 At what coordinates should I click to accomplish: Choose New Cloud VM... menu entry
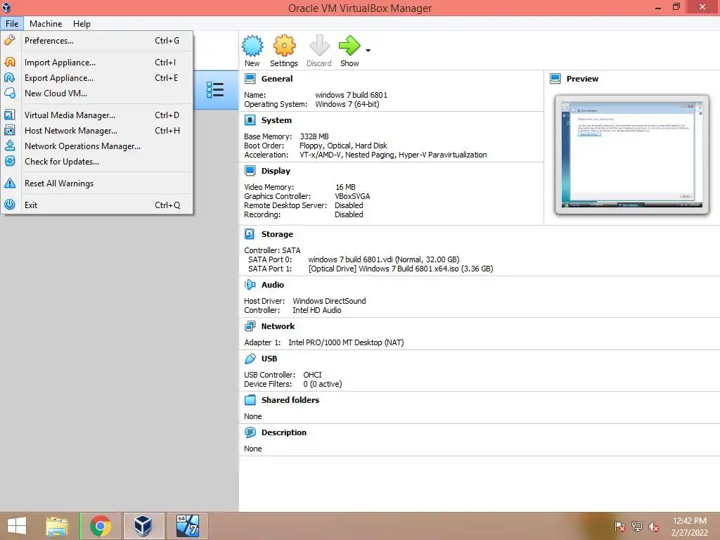(97, 94)
